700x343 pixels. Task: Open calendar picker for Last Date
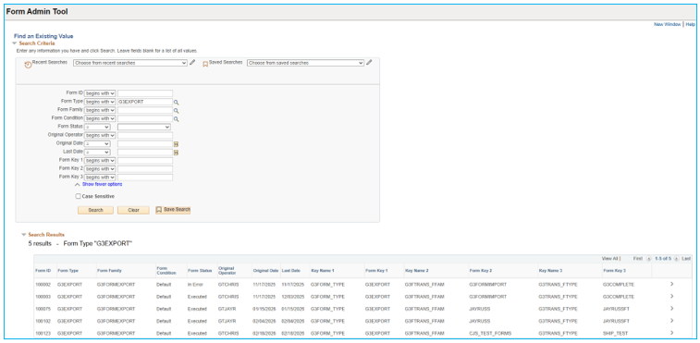176,153
